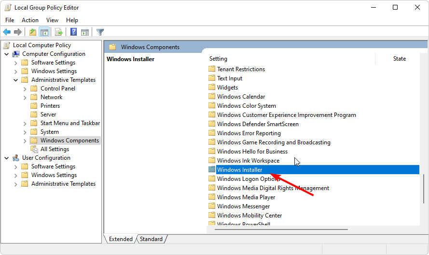Open the Help menu
This screenshot has width=429, height=255.
click(72, 20)
